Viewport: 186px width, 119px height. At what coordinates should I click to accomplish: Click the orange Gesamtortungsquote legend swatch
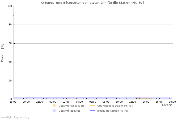pyautogui.click(x=54, y=106)
